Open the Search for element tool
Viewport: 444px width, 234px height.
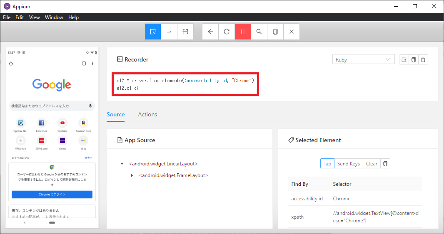(259, 32)
